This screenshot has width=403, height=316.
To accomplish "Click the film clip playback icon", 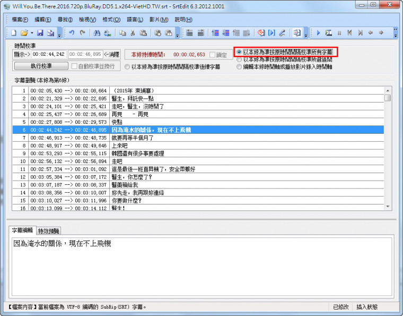I will click(328, 33).
